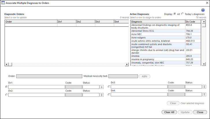Click the Dx3 Status field
210x119 pixels.
pyautogui.click(x=194, y=87)
